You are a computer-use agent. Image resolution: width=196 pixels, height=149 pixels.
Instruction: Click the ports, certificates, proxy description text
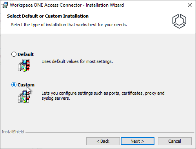pyautogui.click(x=103, y=96)
